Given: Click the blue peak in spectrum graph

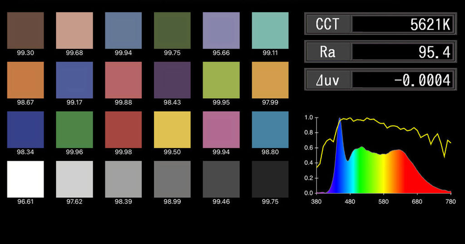Looking at the screenshot, I should coord(340,120).
